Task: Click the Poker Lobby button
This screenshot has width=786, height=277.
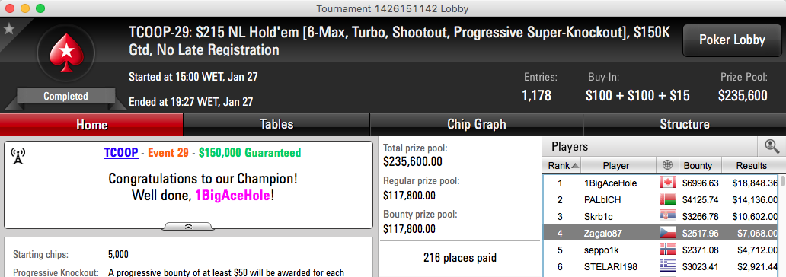Action: [x=732, y=40]
